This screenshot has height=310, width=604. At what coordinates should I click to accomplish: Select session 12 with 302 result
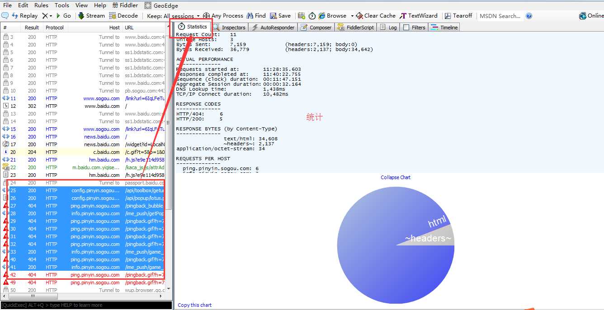pos(83,106)
